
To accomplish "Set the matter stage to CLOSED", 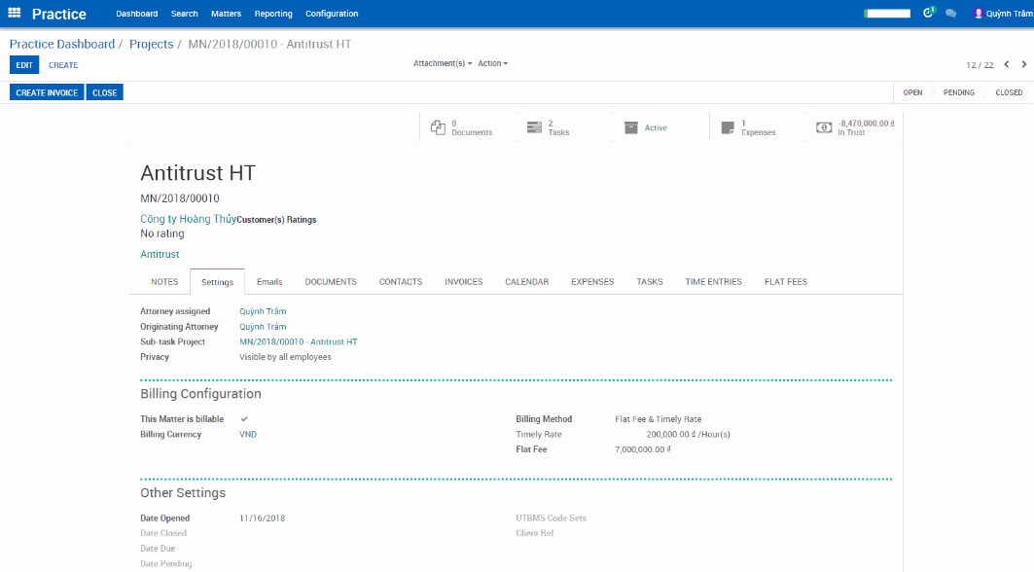I will [1009, 91].
